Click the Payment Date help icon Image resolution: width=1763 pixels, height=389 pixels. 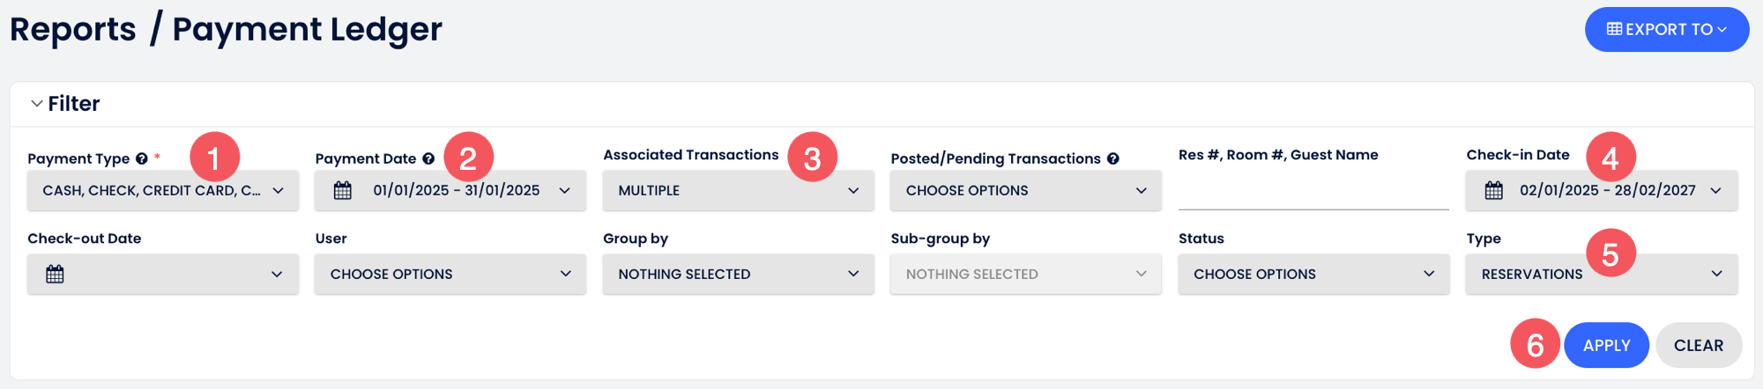[428, 159]
